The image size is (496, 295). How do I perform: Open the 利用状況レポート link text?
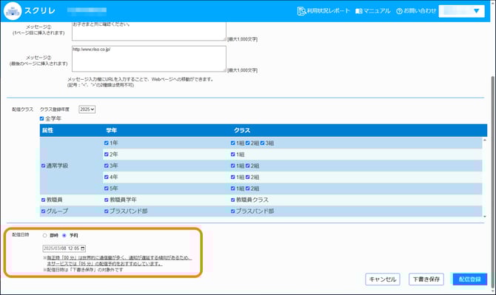(329, 11)
